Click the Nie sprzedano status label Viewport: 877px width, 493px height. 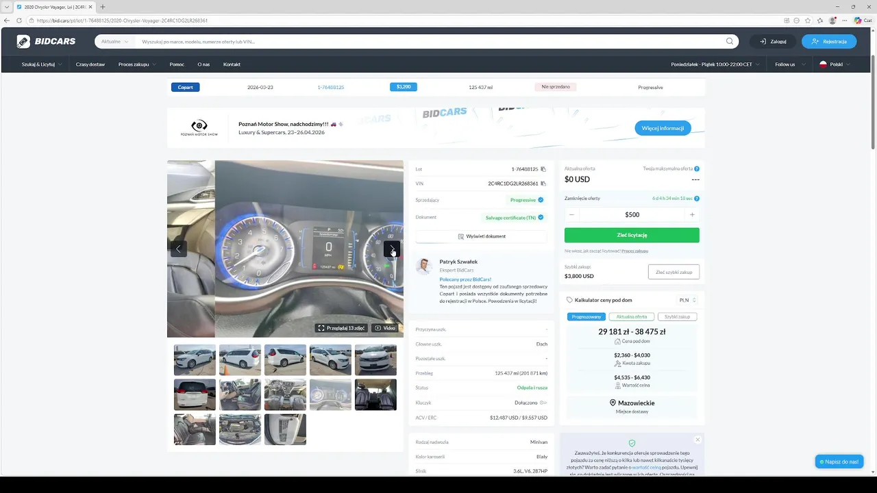point(556,87)
